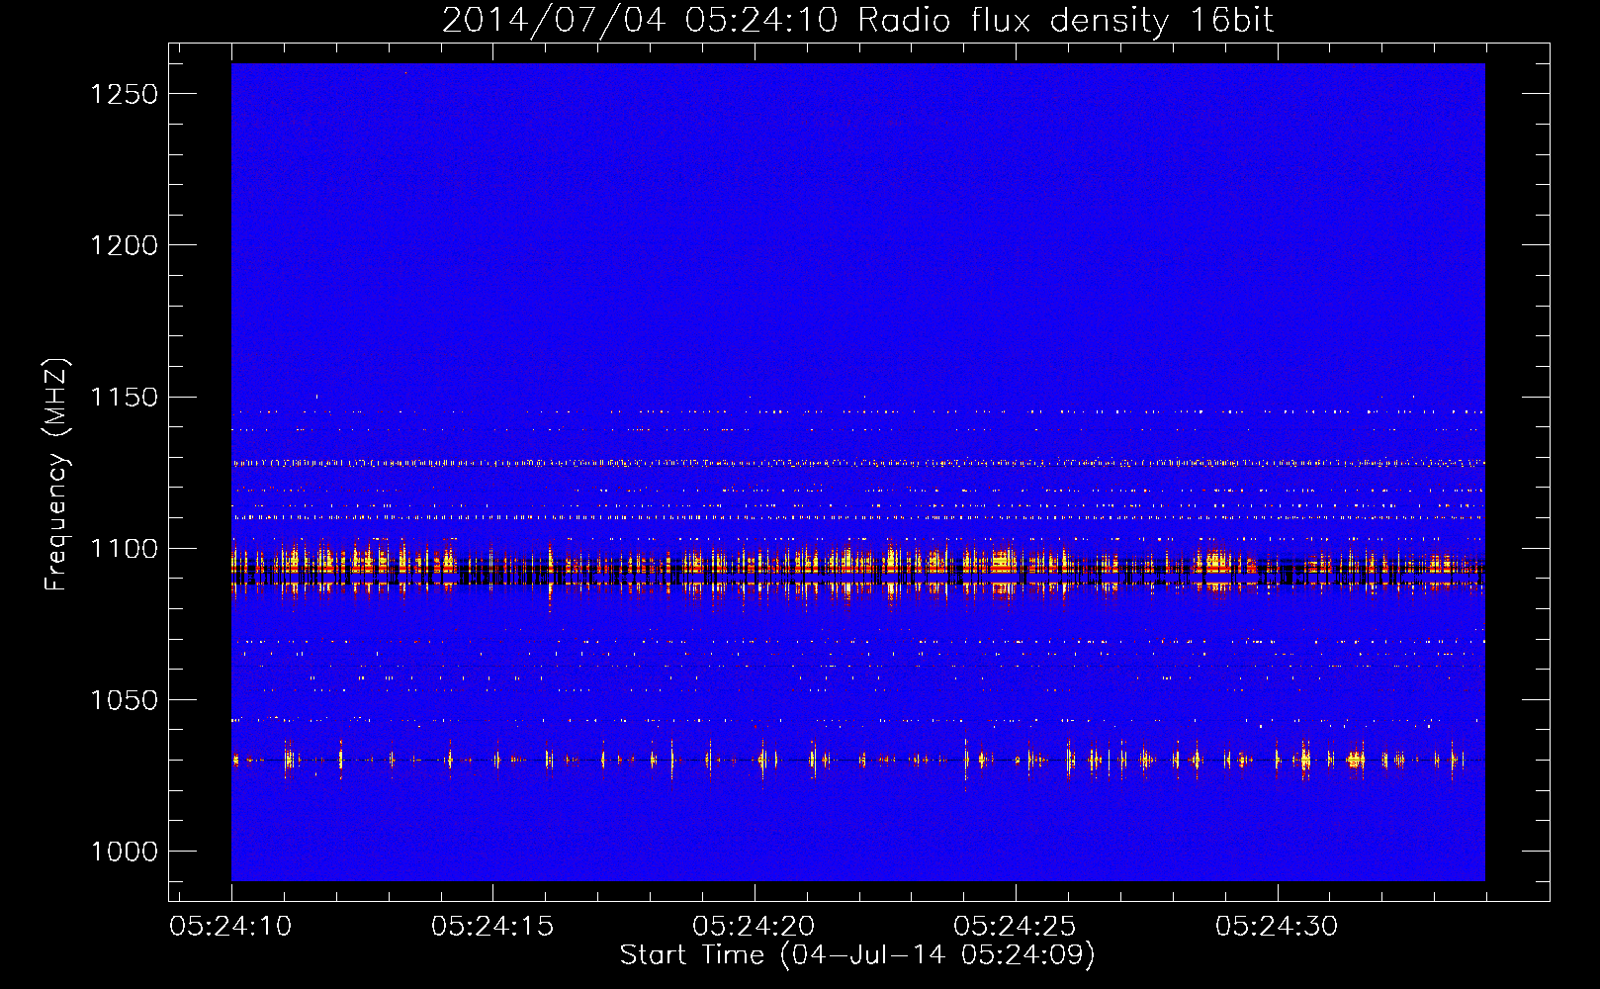Click the 05:24:20 time tick label
The image size is (1600, 989).
tap(754, 927)
